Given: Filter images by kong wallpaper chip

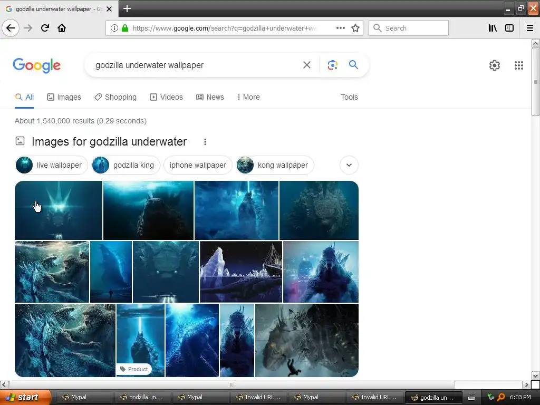Looking at the screenshot, I should [x=275, y=165].
